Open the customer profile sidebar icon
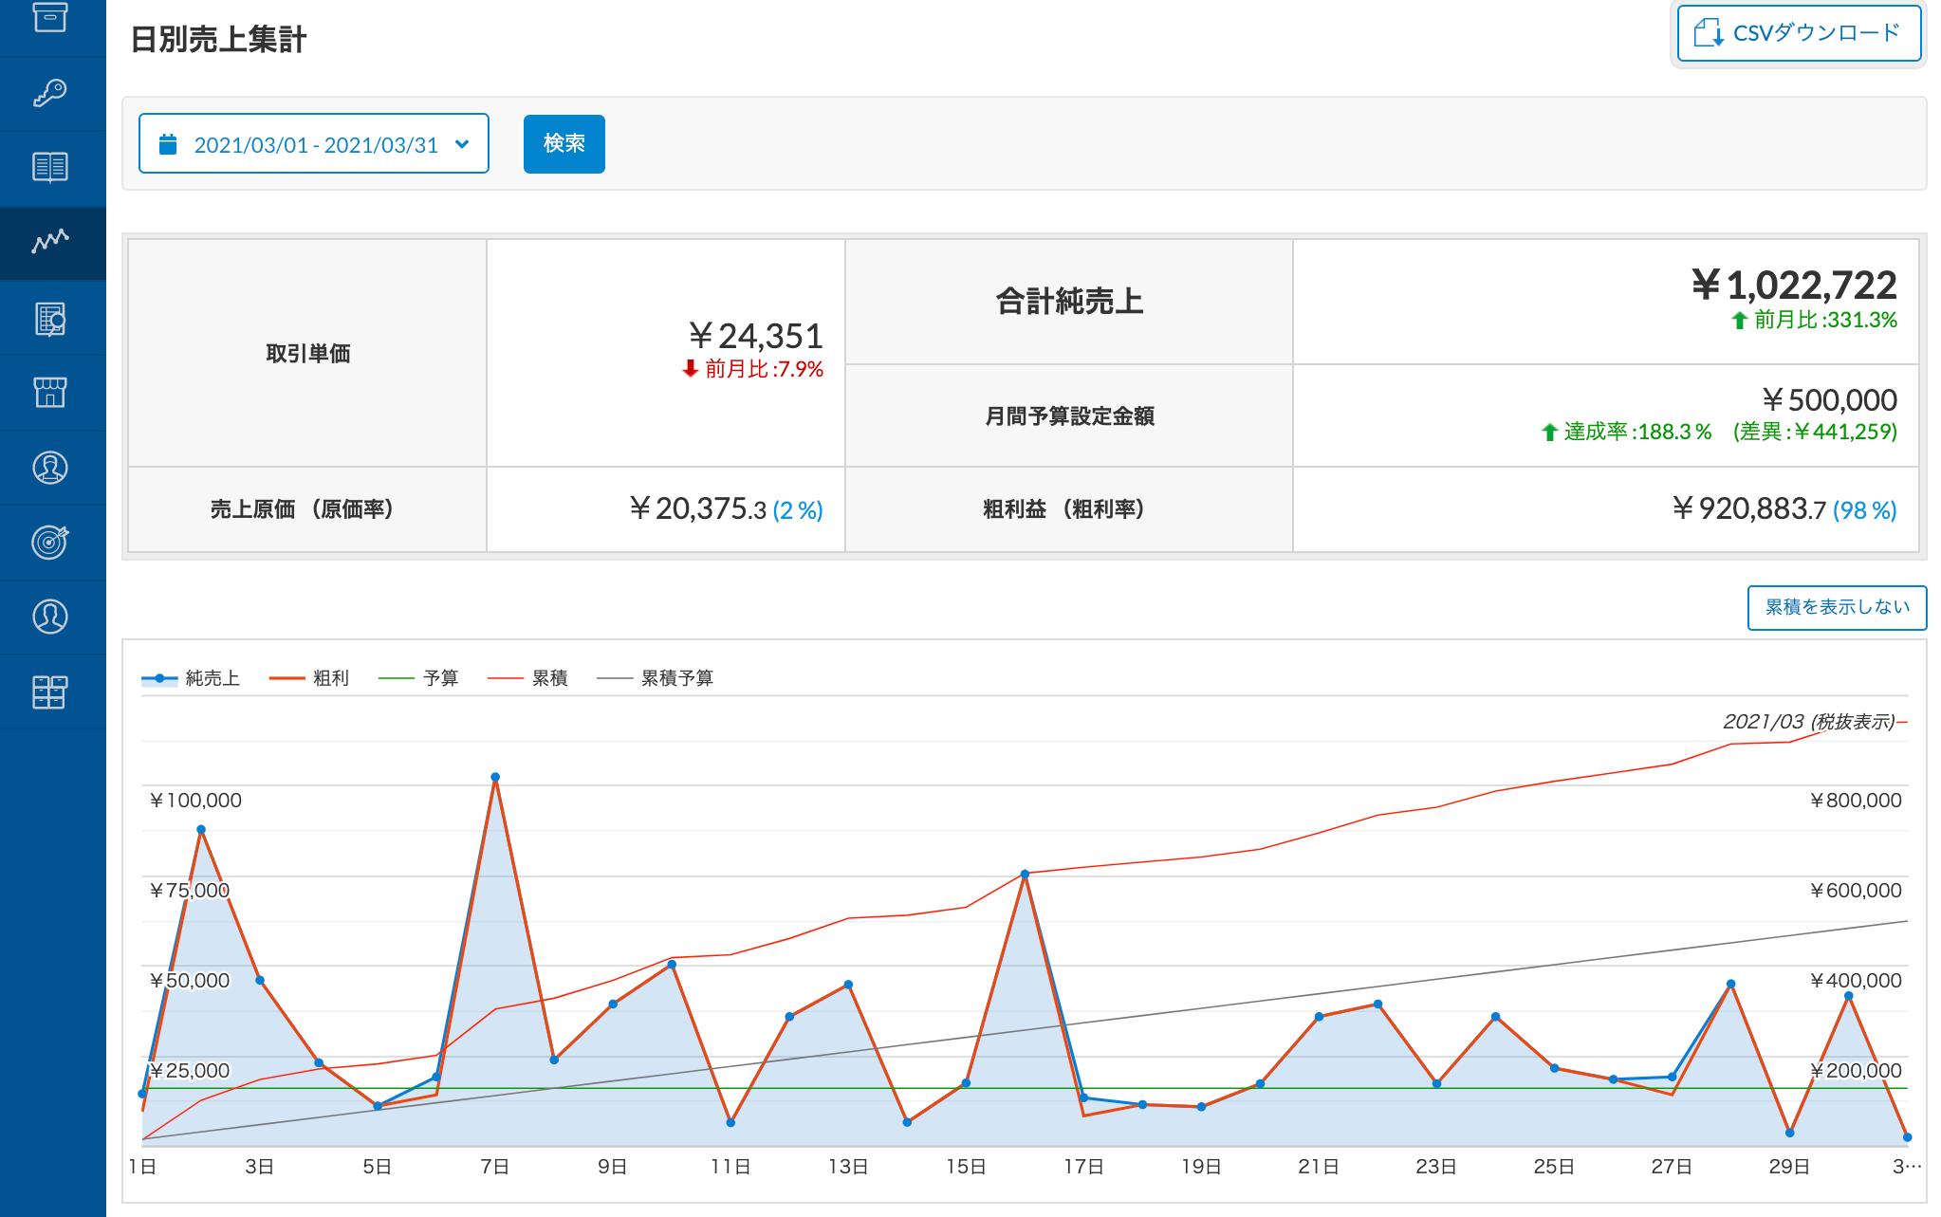 click(x=50, y=468)
